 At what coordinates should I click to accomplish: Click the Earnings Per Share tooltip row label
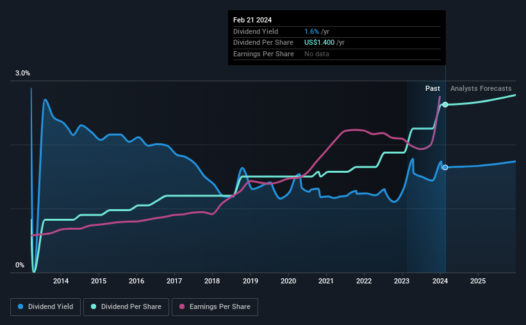click(x=263, y=54)
